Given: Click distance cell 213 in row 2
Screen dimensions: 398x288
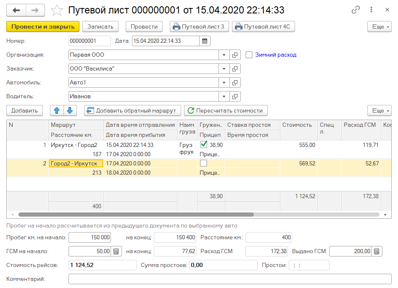Looking at the screenshot, I should click(x=76, y=173).
